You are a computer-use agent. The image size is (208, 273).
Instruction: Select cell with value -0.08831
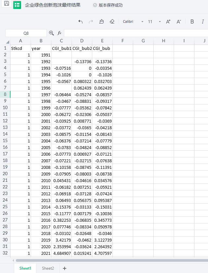82,101
